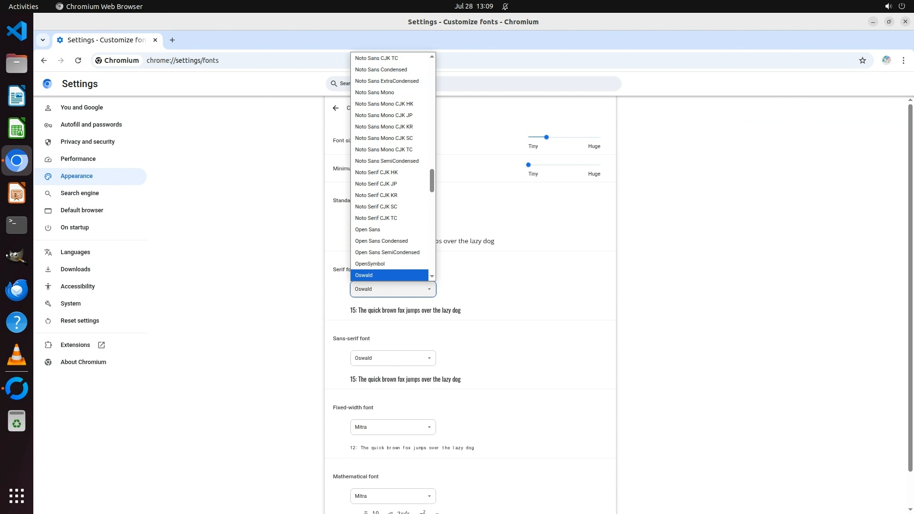
Task: Open the profile avatar icon
Action: tap(886, 60)
